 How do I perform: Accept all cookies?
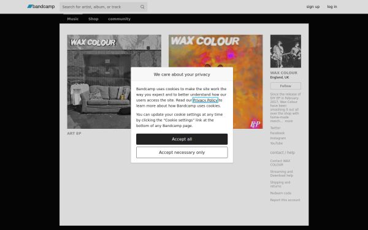coord(182,139)
